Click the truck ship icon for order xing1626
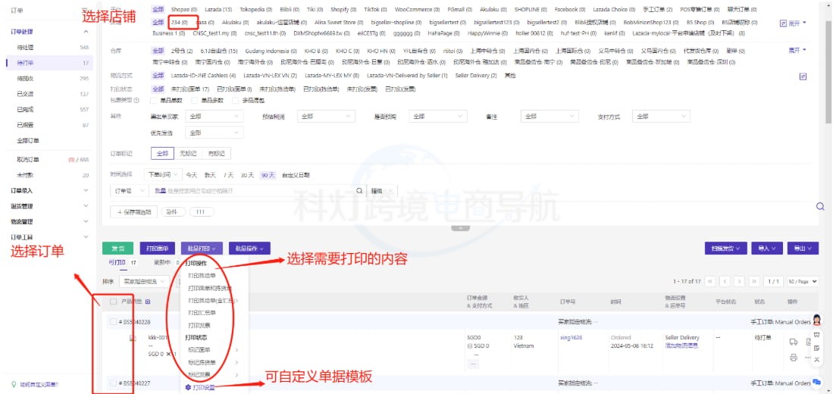This screenshot has height=394, width=833. [x=794, y=342]
